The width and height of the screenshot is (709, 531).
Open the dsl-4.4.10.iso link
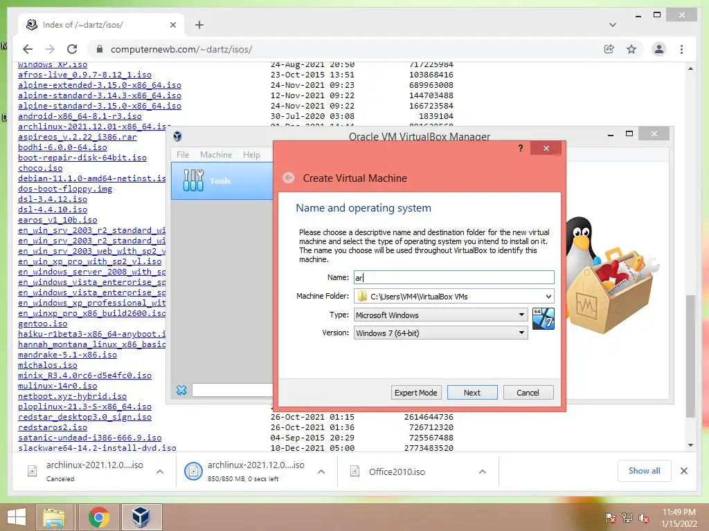pos(53,209)
